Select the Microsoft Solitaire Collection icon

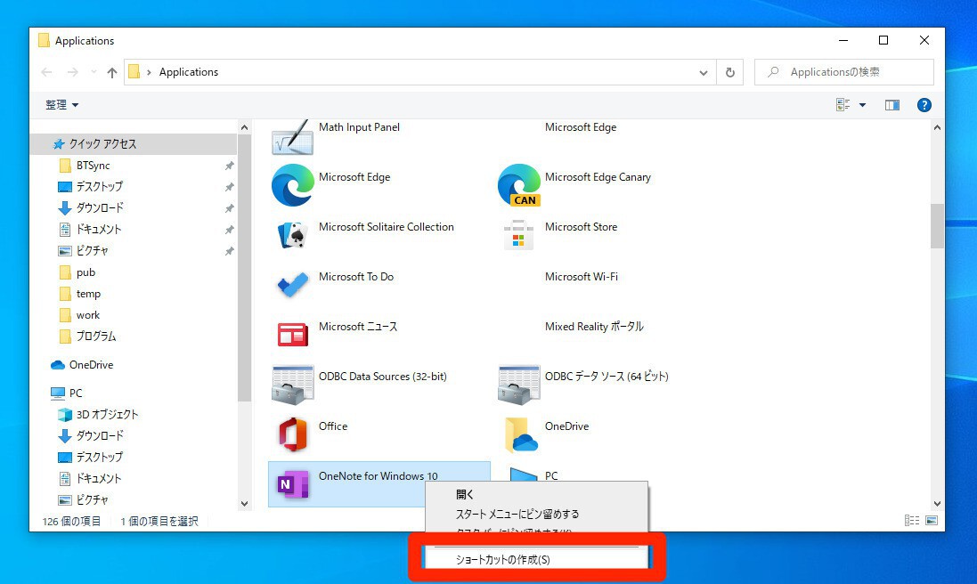coord(292,235)
